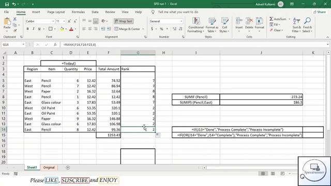Viewport: 331px width, 186px height.
Task: Click Orientation text angle icon
Action: [103, 21]
